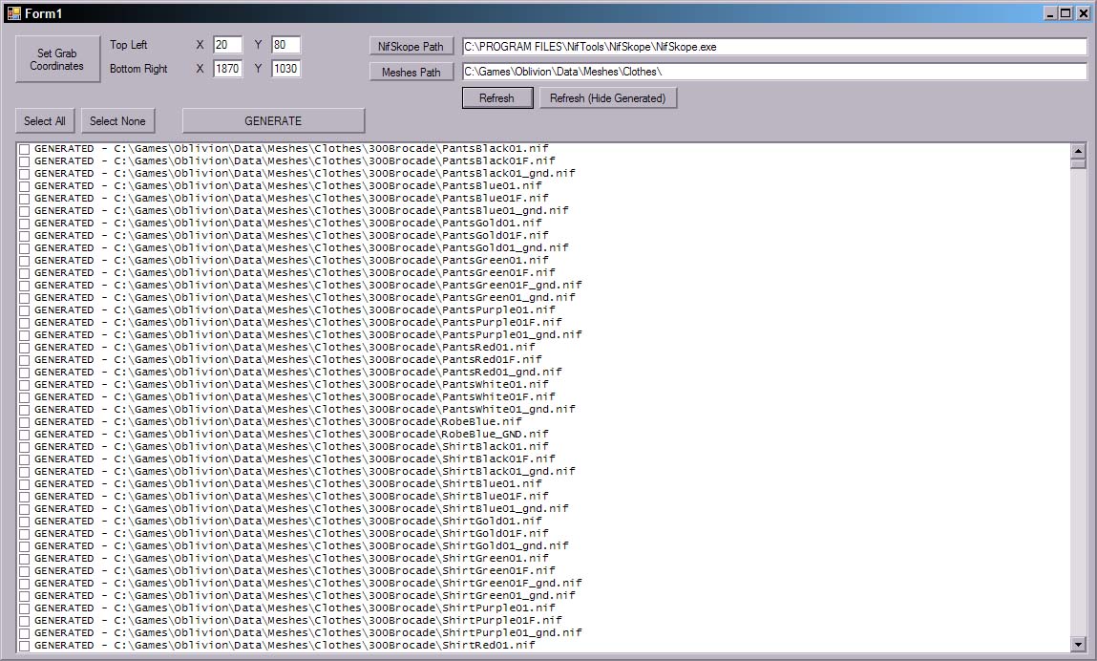This screenshot has height=661, width=1097.
Task: Click the list scrollbar down arrow
Action: click(x=1078, y=645)
